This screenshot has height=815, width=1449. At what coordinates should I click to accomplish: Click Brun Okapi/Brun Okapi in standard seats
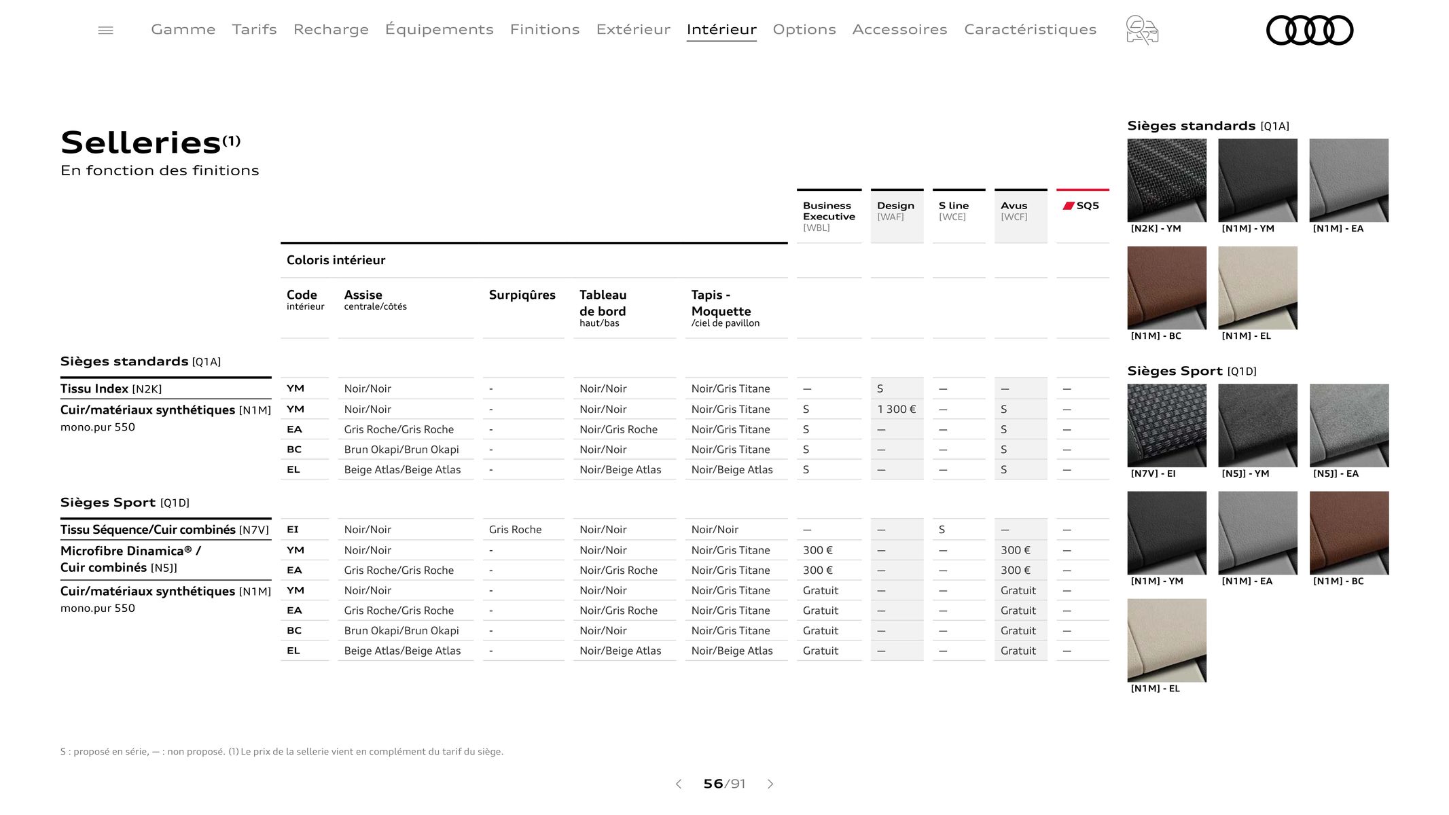(401, 449)
